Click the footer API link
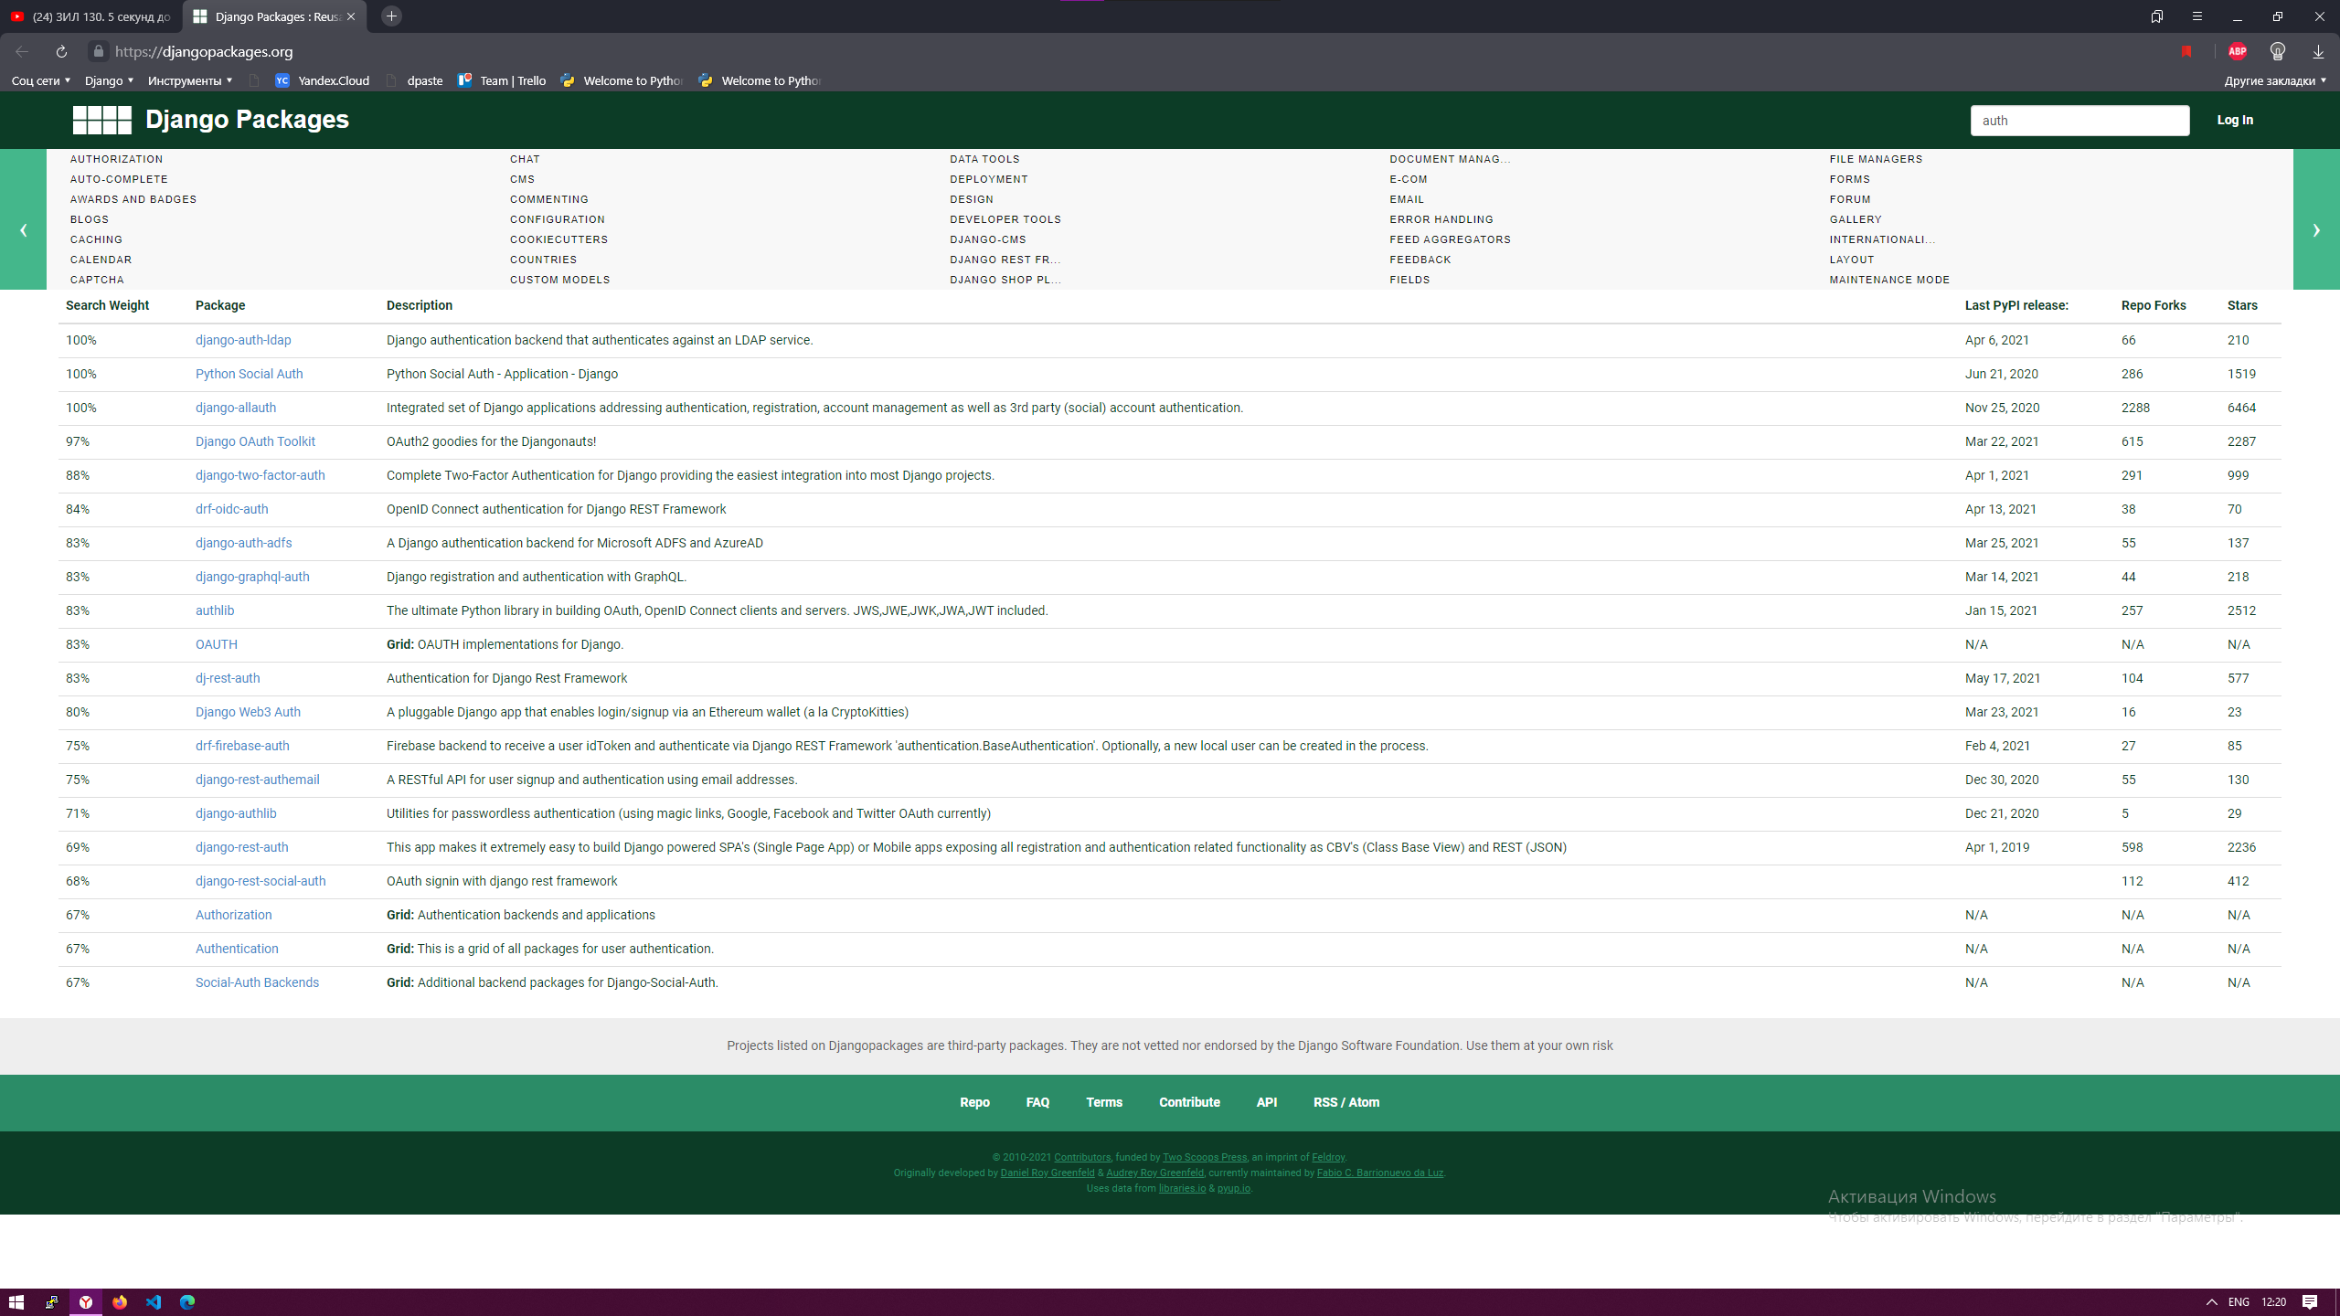Screen dimensions: 2340x1316 (1266, 1102)
